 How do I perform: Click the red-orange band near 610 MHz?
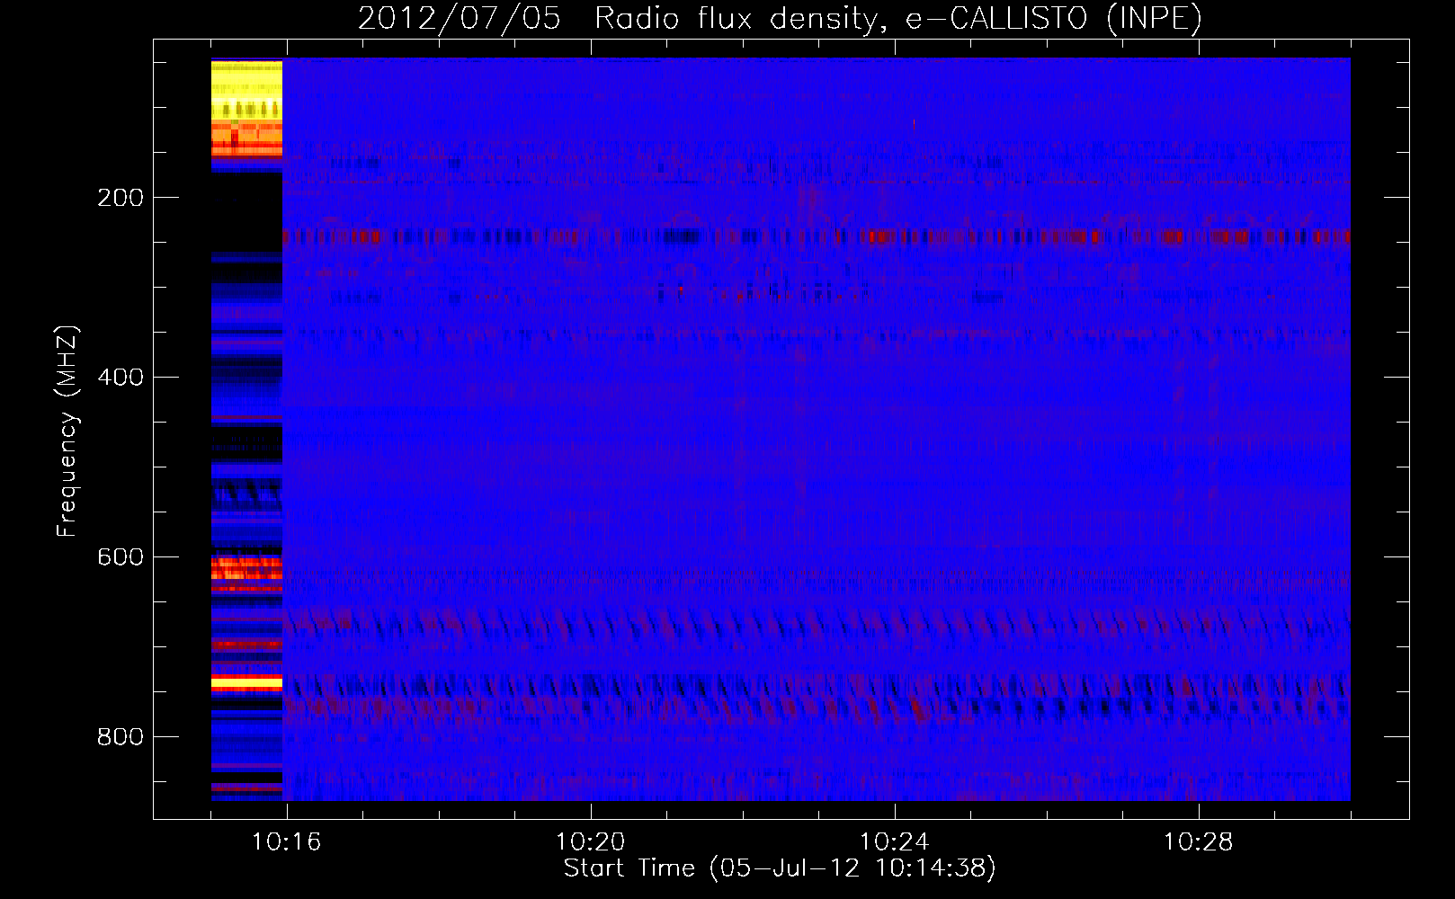click(x=246, y=568)
